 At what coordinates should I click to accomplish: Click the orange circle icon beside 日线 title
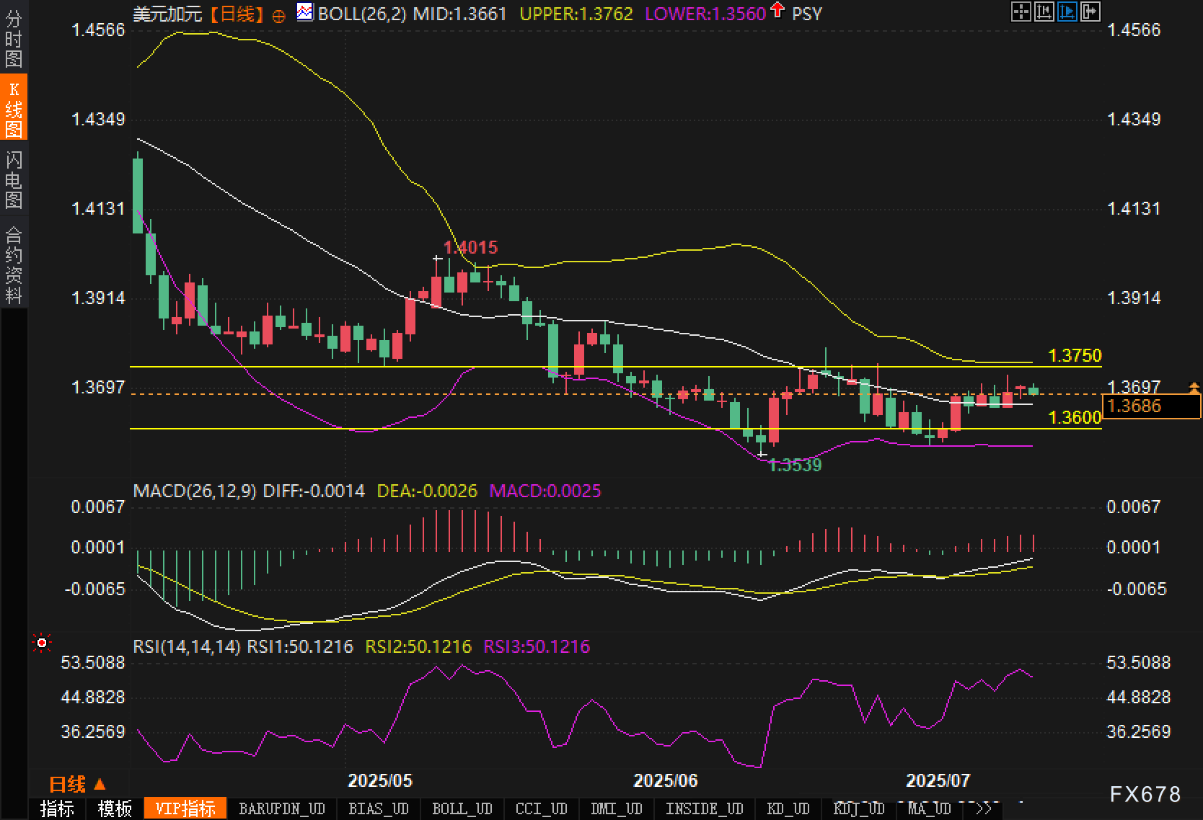pos(278,16)
